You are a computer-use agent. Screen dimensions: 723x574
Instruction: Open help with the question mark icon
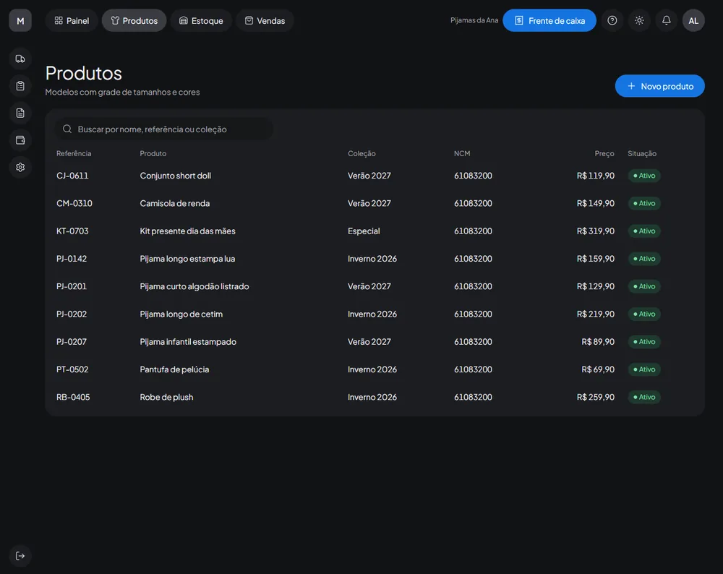(x=612, y=21)
